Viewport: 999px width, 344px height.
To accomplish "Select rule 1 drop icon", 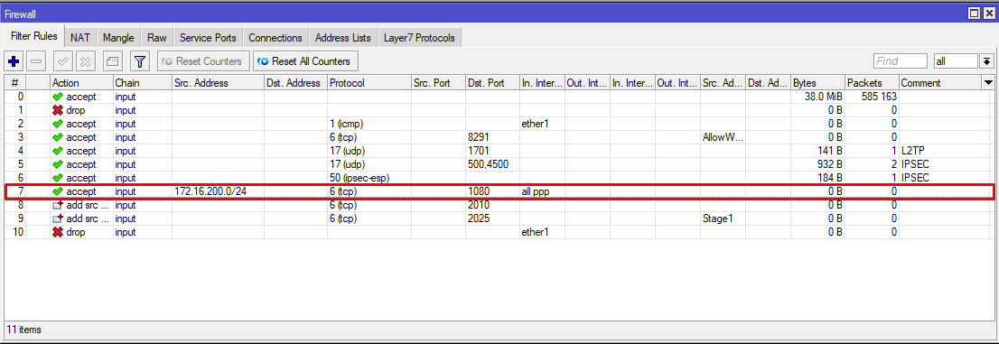I will point(58,110).
